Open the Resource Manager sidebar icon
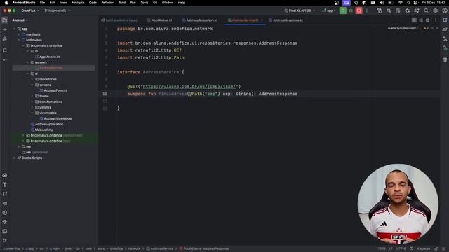 [5, 39]
